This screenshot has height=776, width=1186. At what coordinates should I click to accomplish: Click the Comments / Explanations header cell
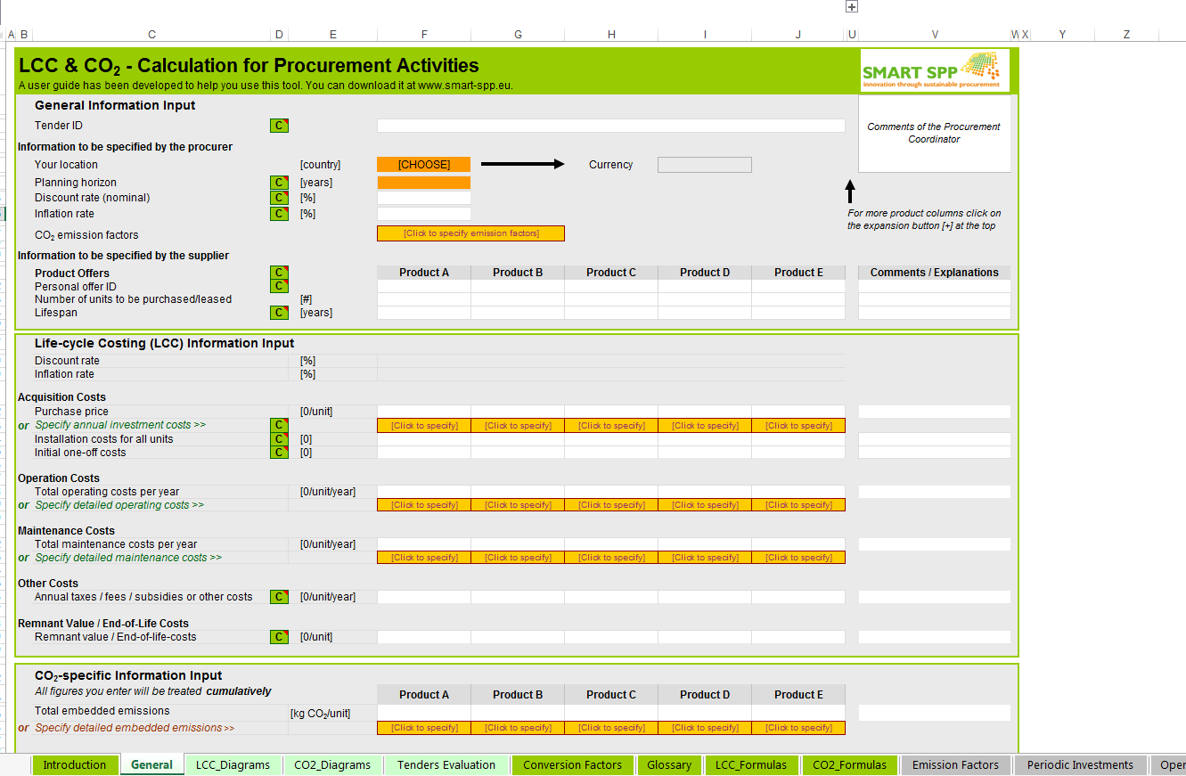(x=935, y=273)
